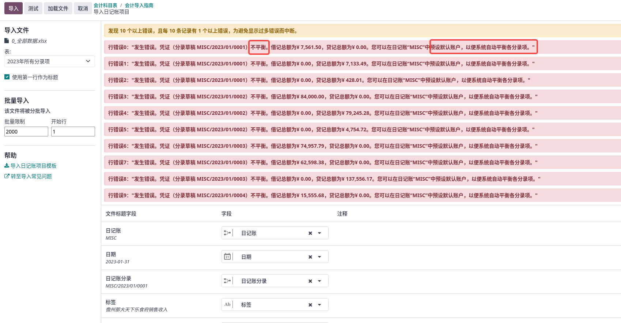The image size is (621, 323).
Task: Click the 测试 button
Action: tap(33, 8)
